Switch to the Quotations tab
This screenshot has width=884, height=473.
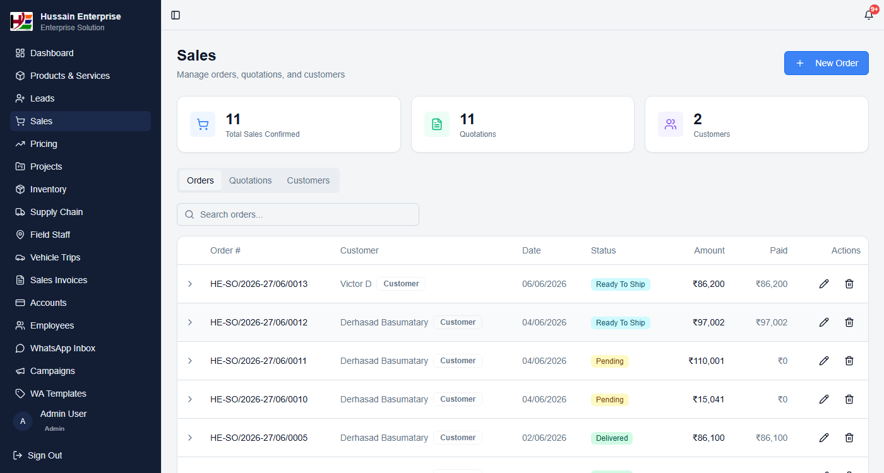click(251, 180)
